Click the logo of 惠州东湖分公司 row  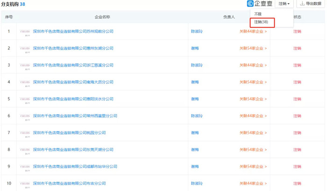pyautogui.click(x=25, y=49)
